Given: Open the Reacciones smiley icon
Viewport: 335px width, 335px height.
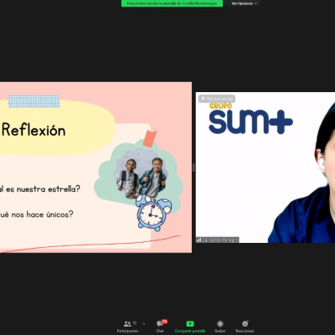Looking at the screenshot, I should (x=245, y=323).
